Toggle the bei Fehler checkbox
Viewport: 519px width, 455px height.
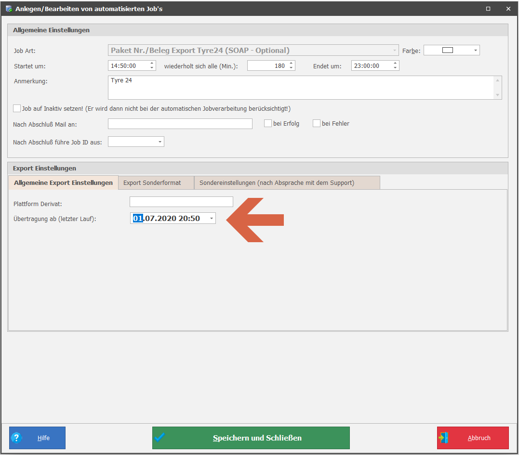(x=317, y=123)
